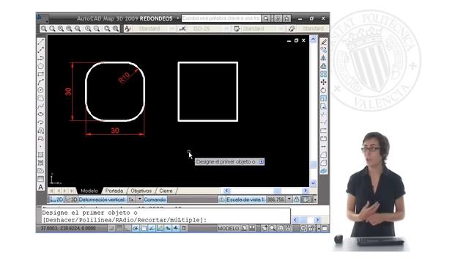Expand the Escala de vista scale dropdown

289,199
